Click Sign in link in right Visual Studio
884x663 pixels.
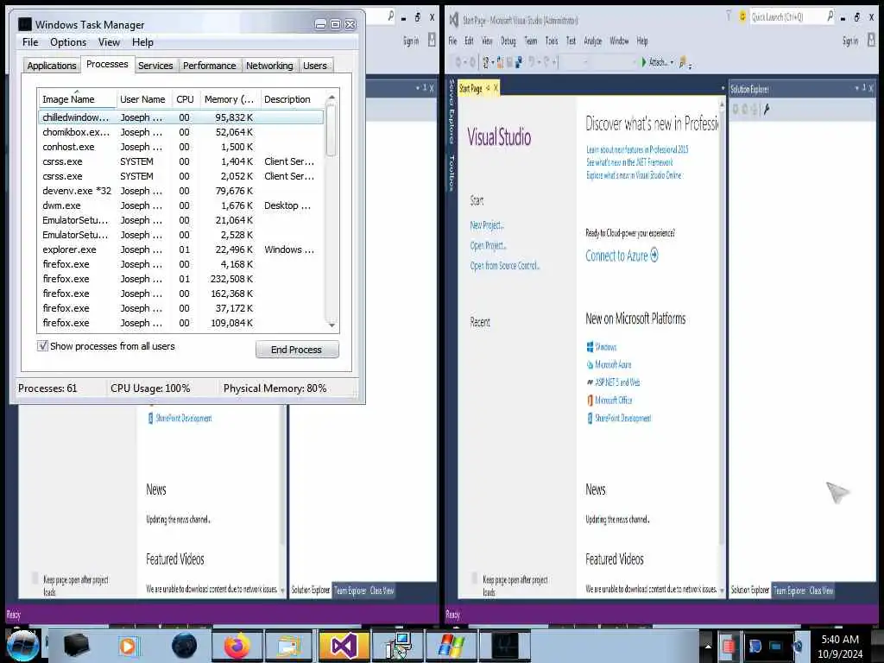[x=850, y=41]
